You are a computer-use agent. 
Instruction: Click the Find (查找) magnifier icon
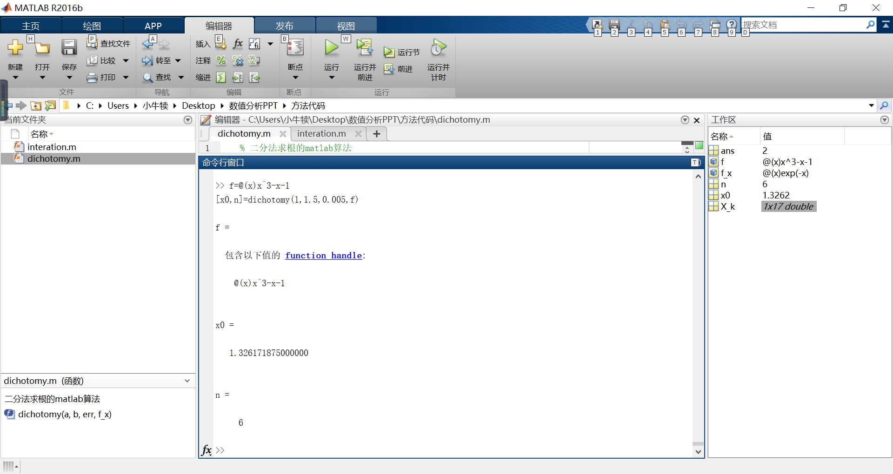pyautogui.click(x=147, y=77)
